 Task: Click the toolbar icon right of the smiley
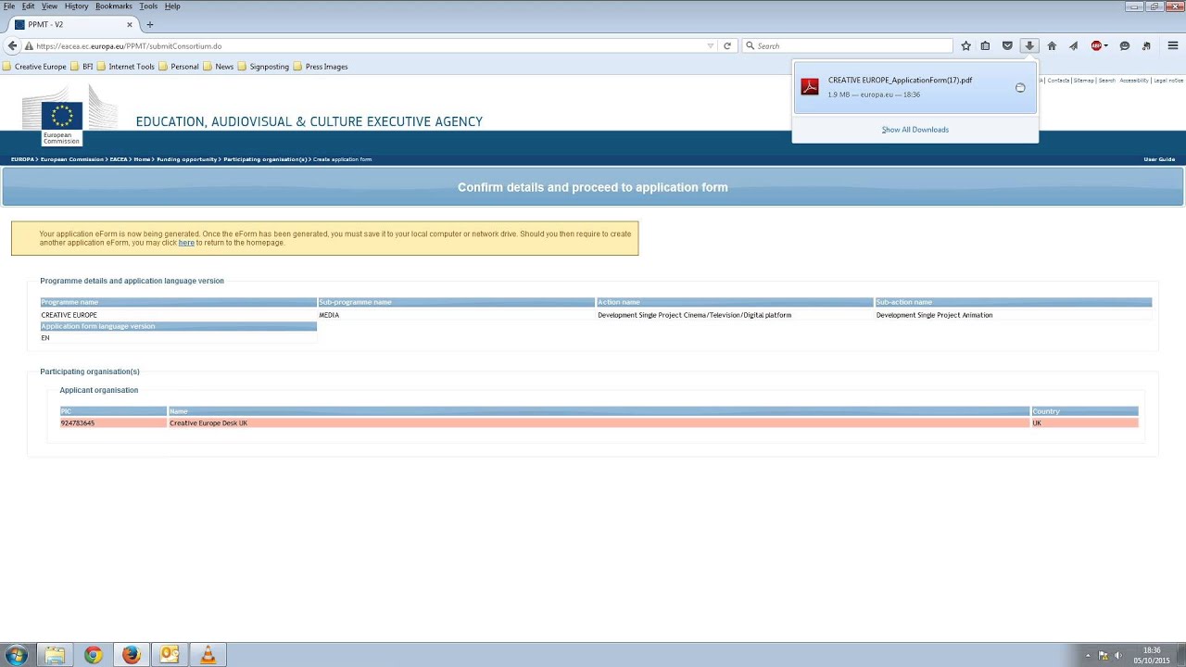(1146, 45)
